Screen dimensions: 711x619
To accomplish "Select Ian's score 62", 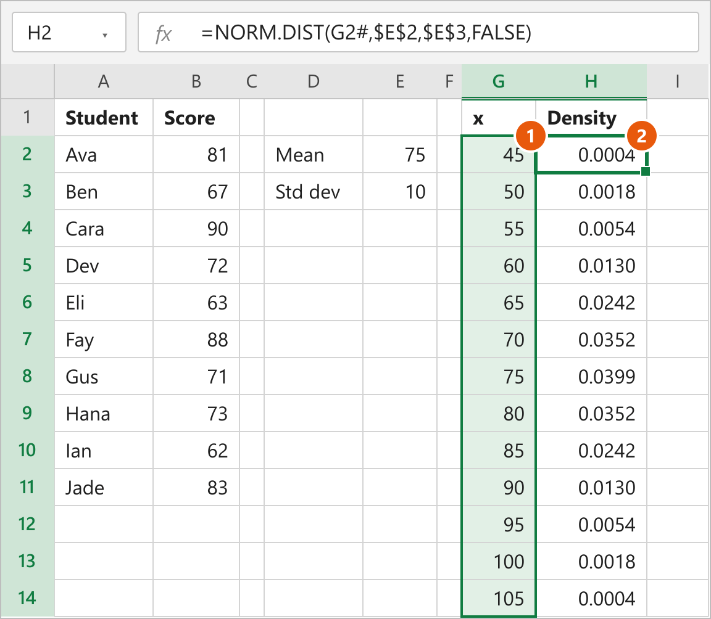I will click(x=196, y=451).
